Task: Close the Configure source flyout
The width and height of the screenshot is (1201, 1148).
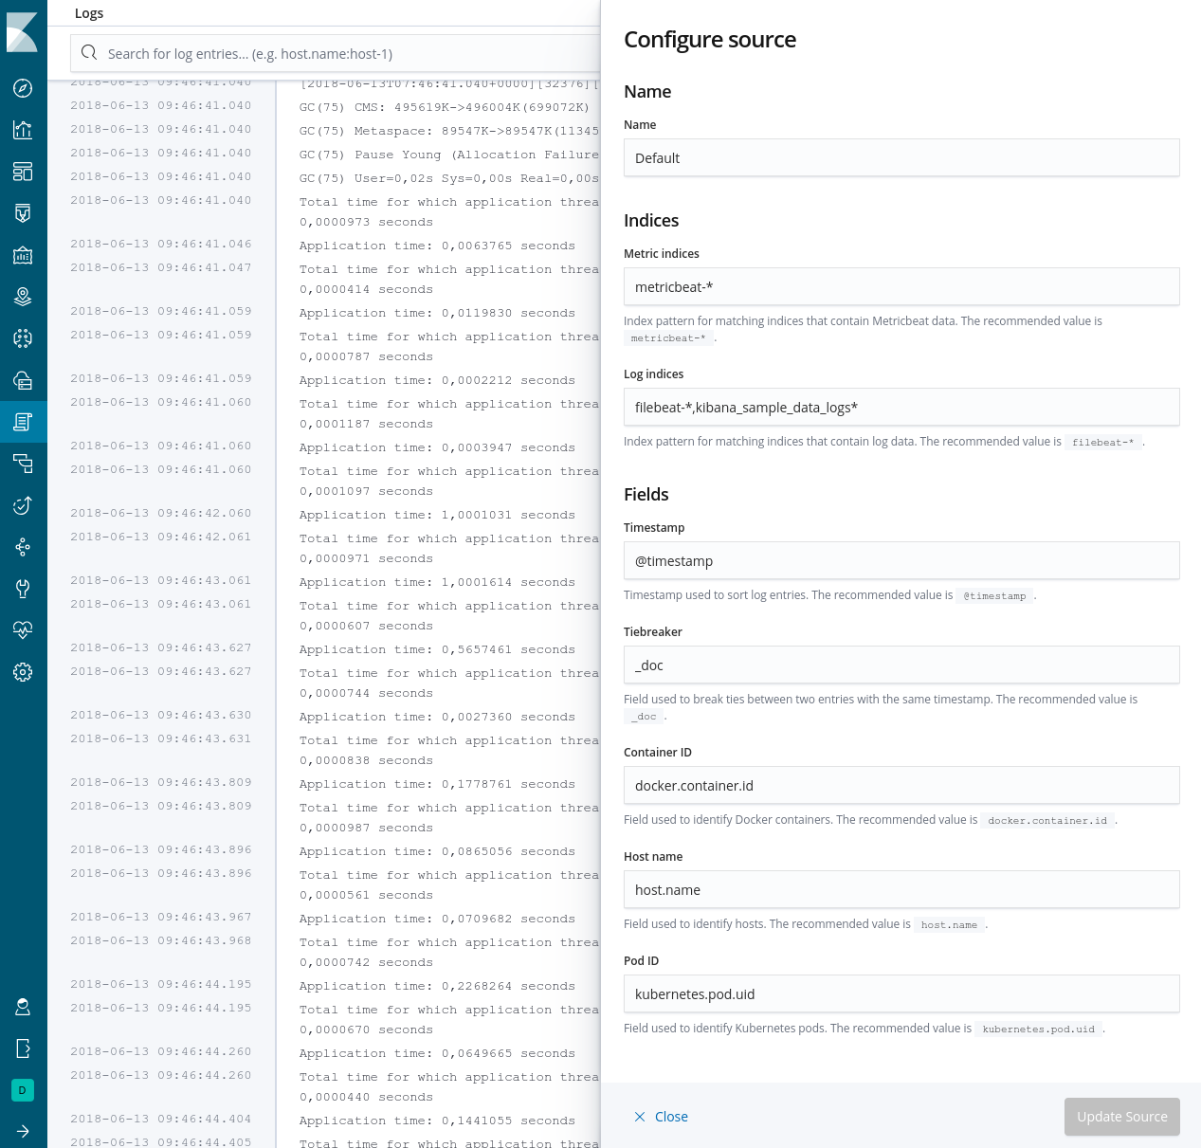Action: pyautogui.click(x=661, y=1117)
